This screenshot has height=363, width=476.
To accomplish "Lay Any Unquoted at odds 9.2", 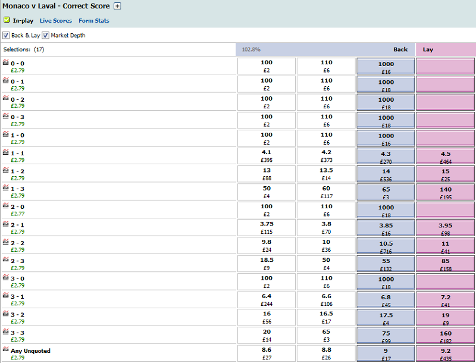I will pyautogui.click(x=445, y=353).
